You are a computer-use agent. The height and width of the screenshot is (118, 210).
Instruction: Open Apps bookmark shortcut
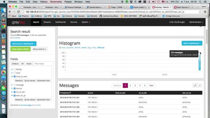coord(12,16)
